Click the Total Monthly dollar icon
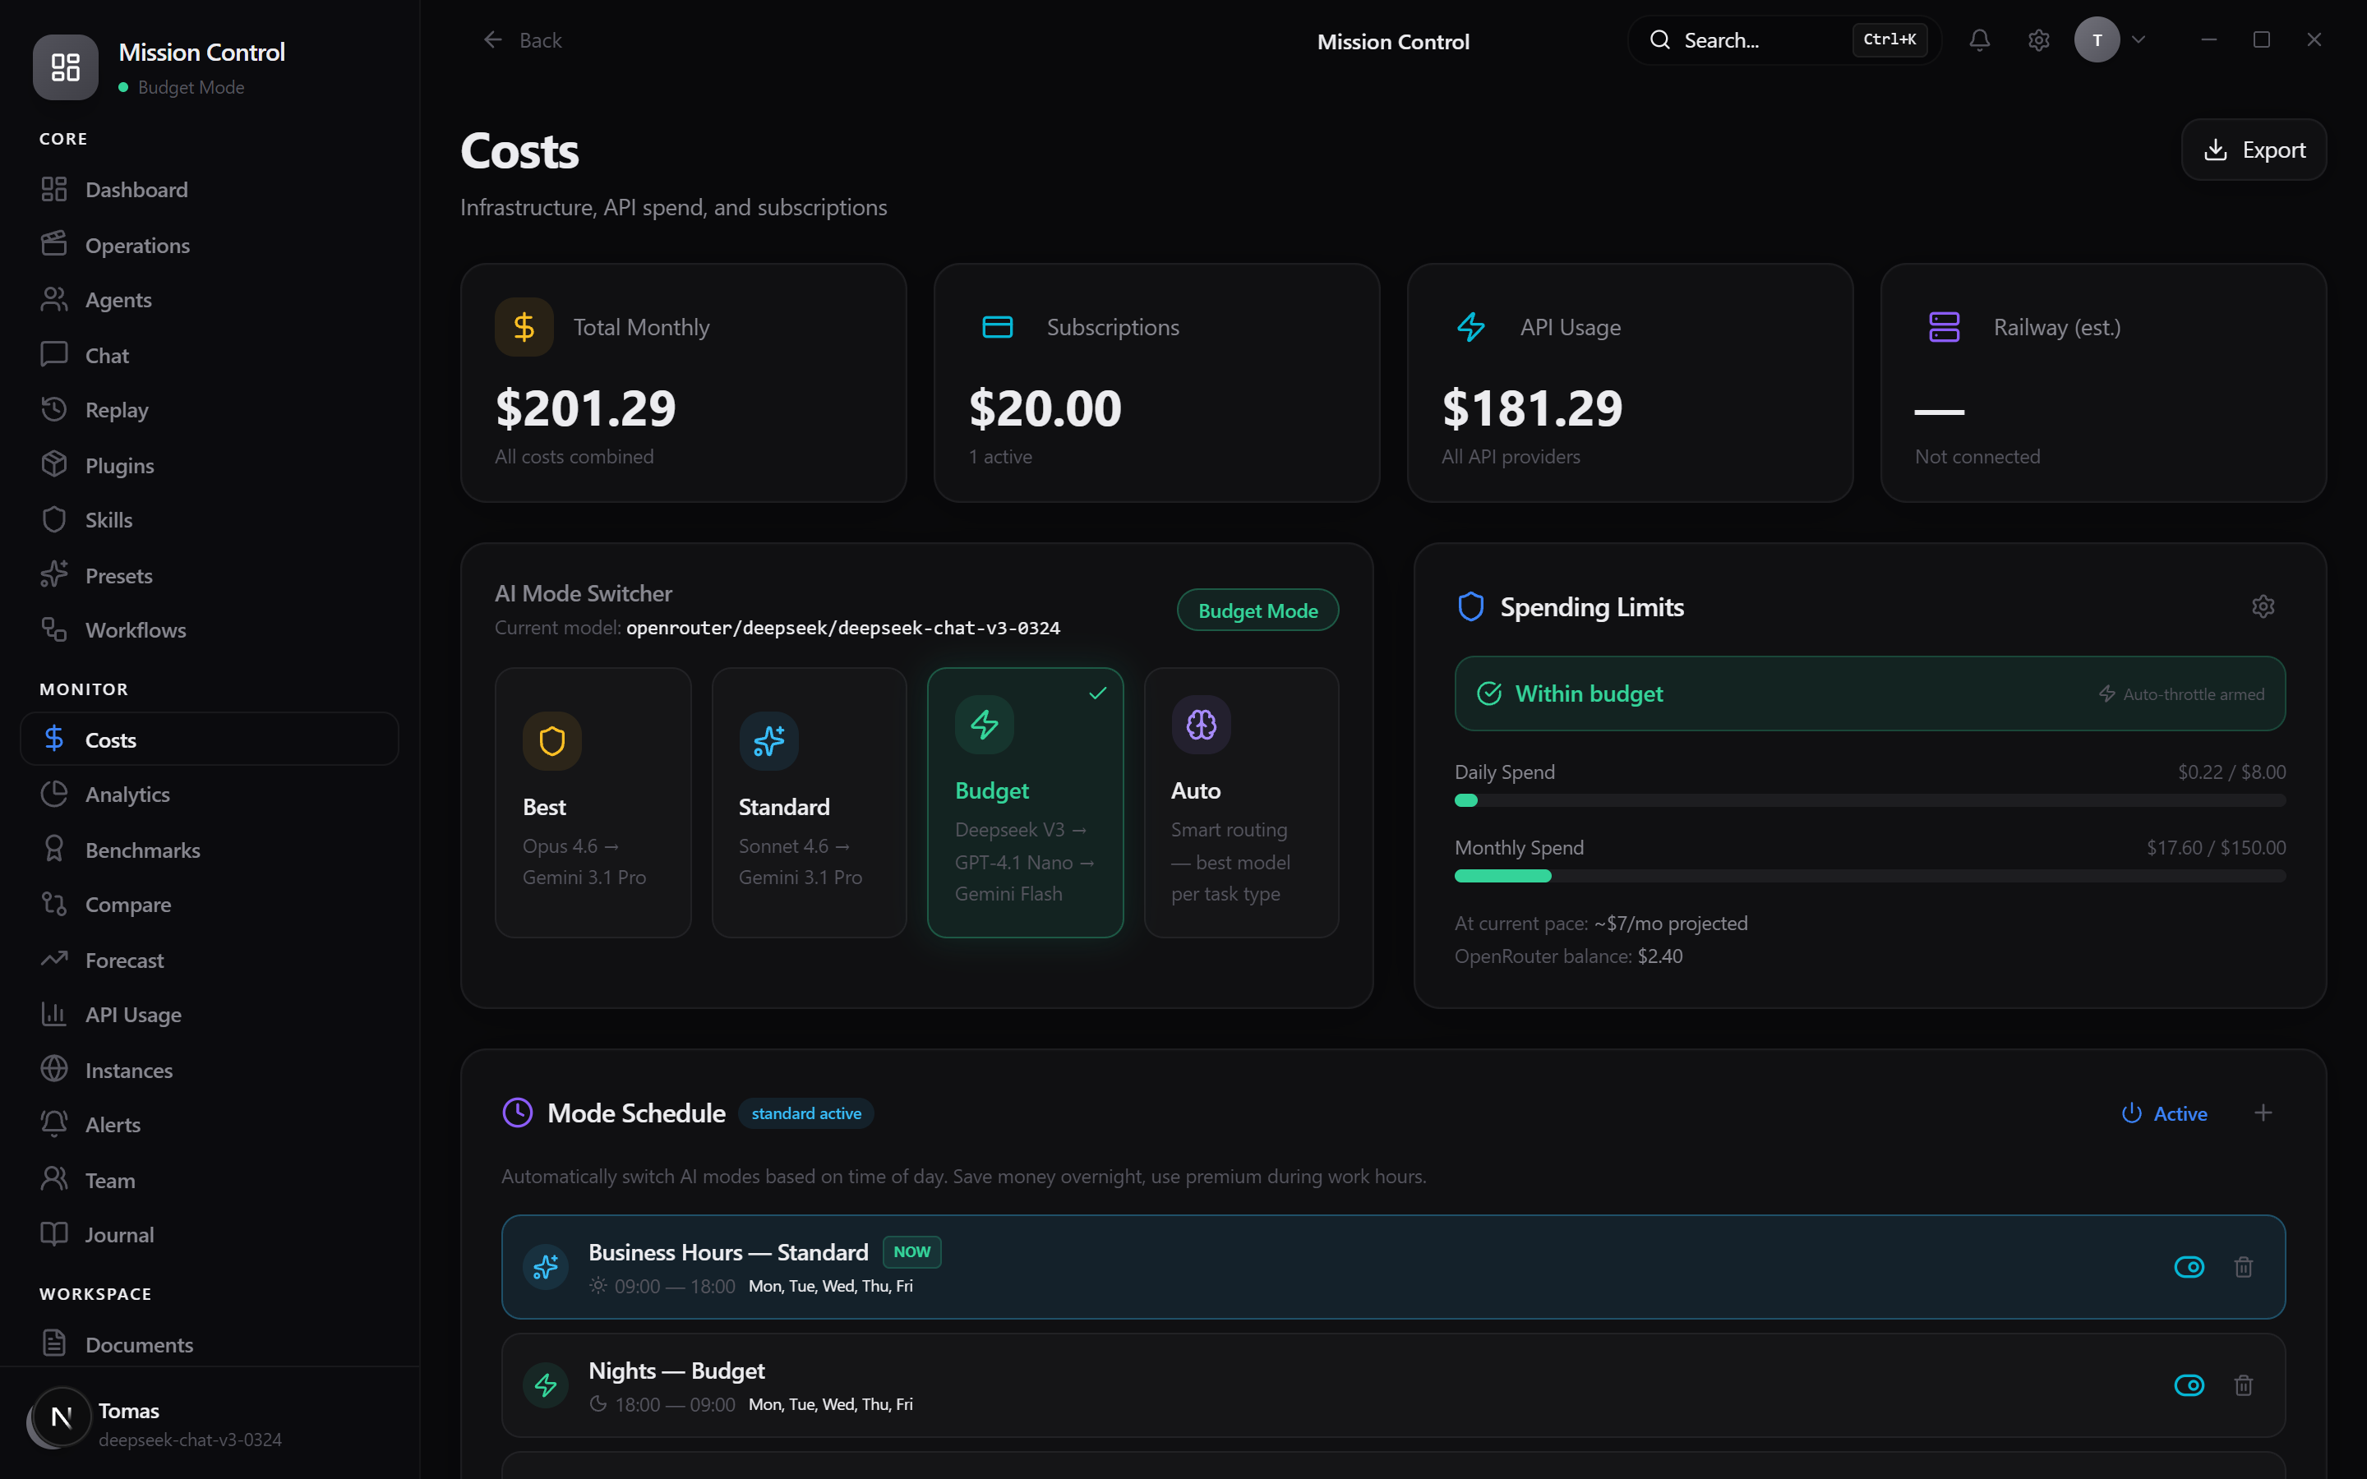Screen dimensions: 2367x1479 point(524,327)
